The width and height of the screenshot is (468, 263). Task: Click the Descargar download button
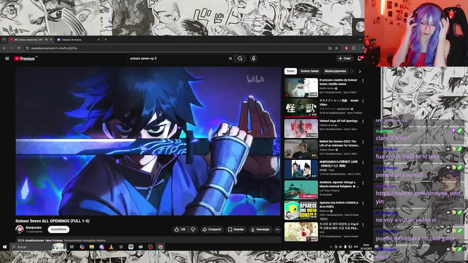(x=260, y=229)
